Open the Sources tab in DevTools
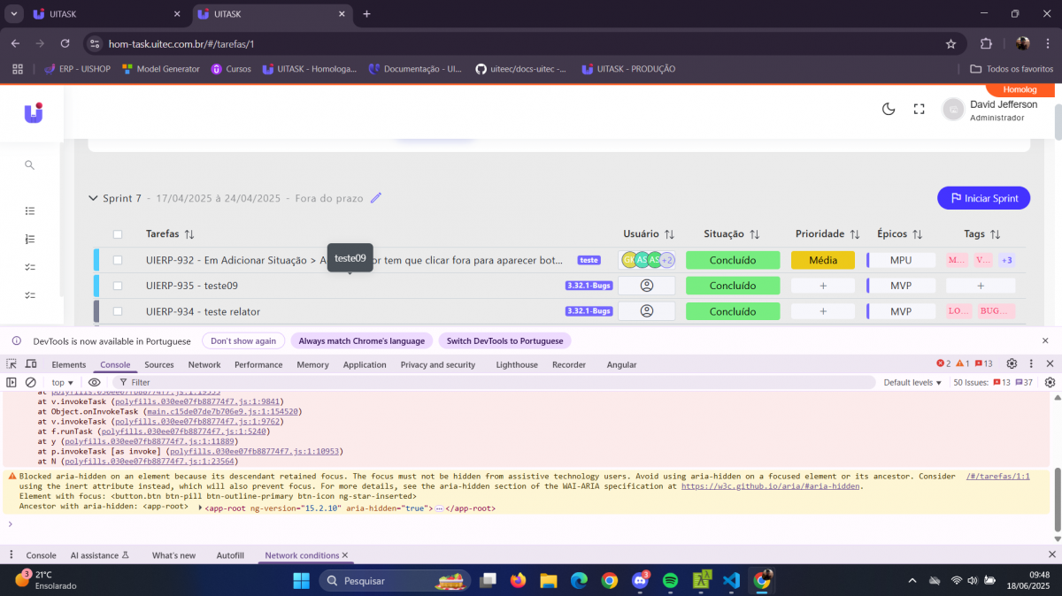 click(159, 364)
